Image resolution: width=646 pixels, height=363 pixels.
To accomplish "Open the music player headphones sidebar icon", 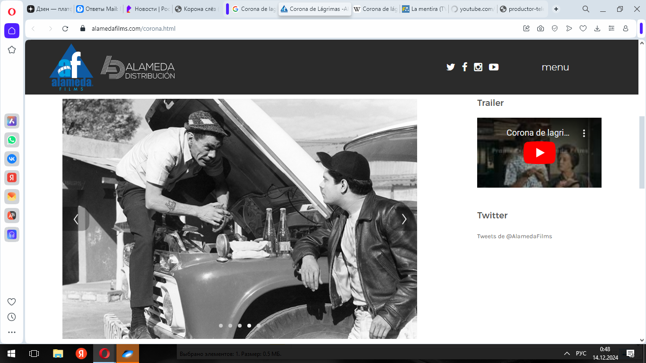I will [12, 234].
